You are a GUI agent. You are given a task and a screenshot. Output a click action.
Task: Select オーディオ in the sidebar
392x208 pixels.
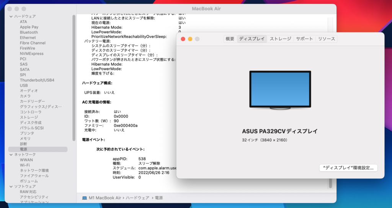[x=29, y=91]
